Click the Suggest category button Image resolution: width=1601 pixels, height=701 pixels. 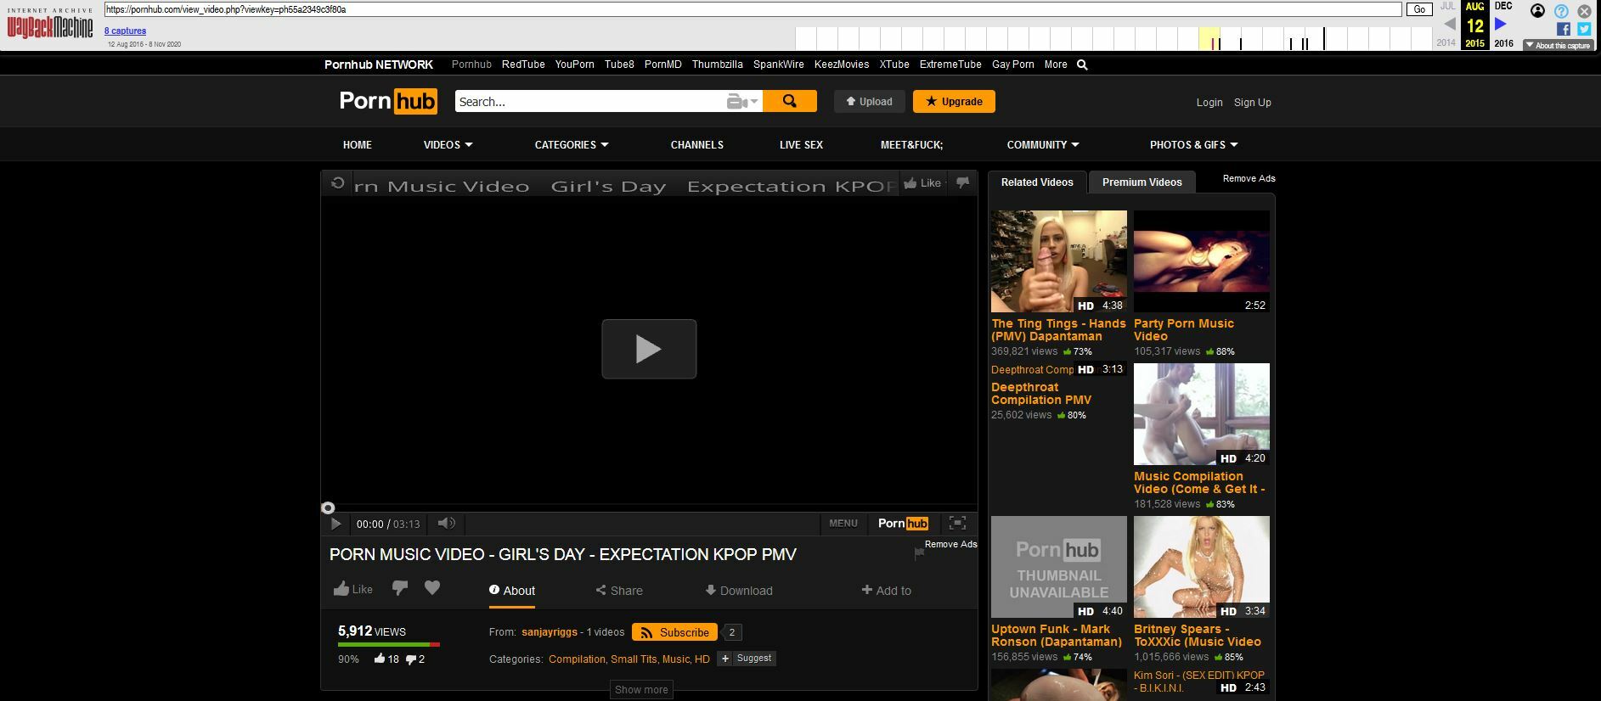click(747, 659)
